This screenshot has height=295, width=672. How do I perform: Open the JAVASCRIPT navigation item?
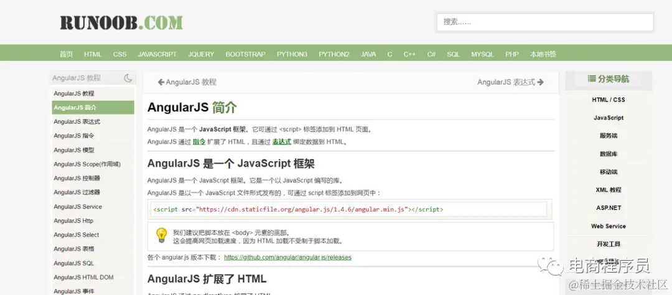pos(157,54)
